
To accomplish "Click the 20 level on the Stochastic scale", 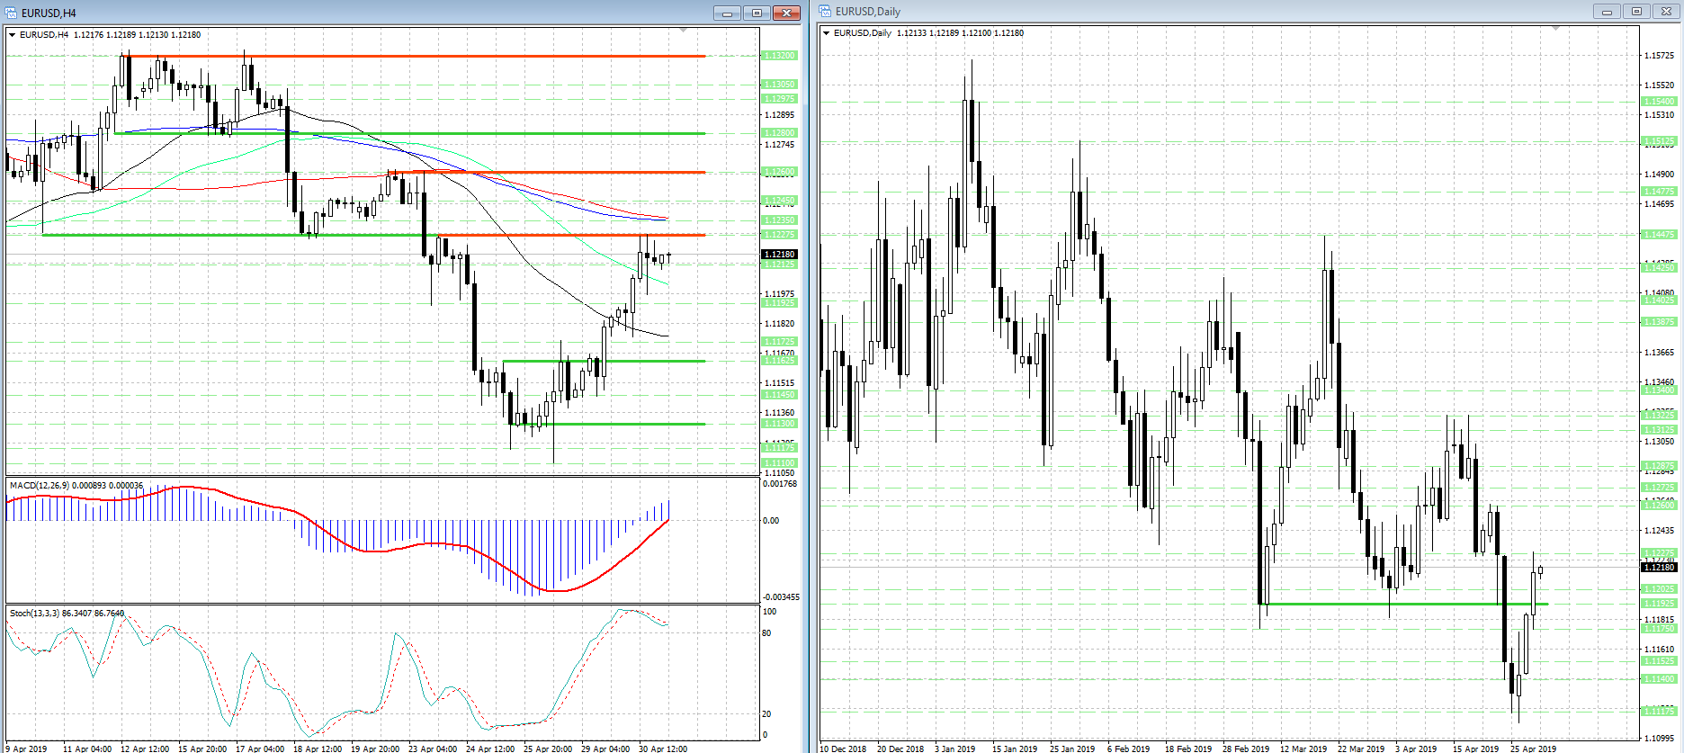I will [766, 714].
